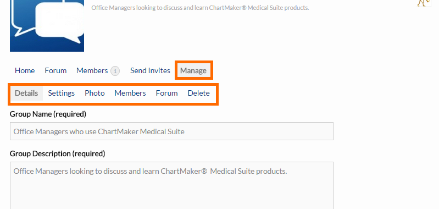Open Members tab in the main group navigation
This screenshot has width=439, height=209.
[98, 70]
